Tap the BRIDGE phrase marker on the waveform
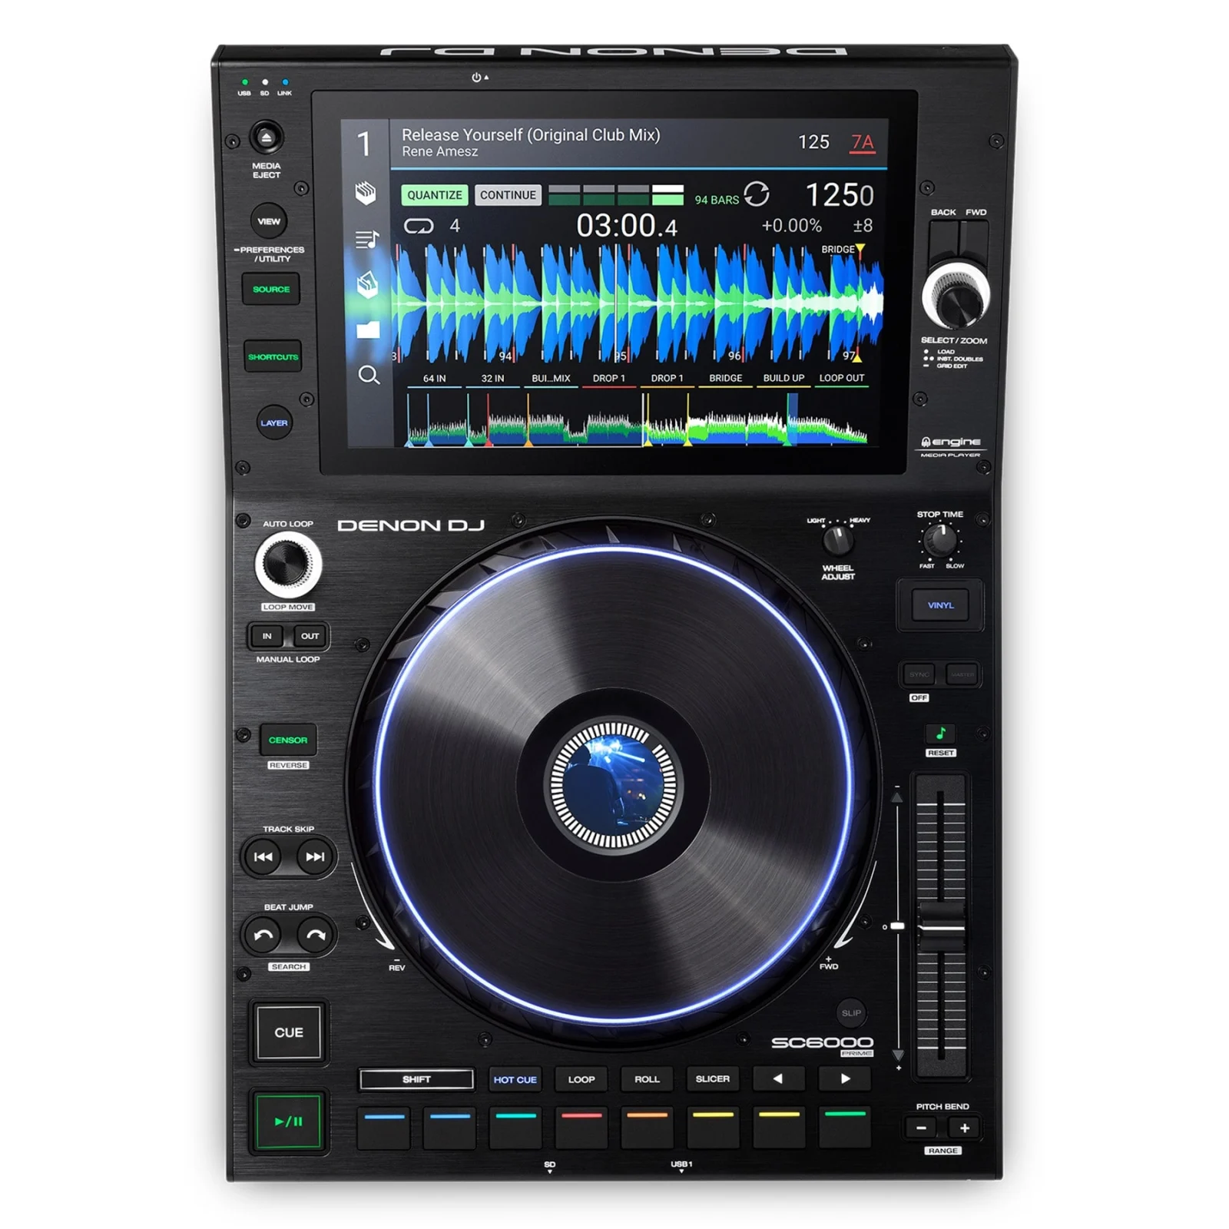 (x=846, y=250)
